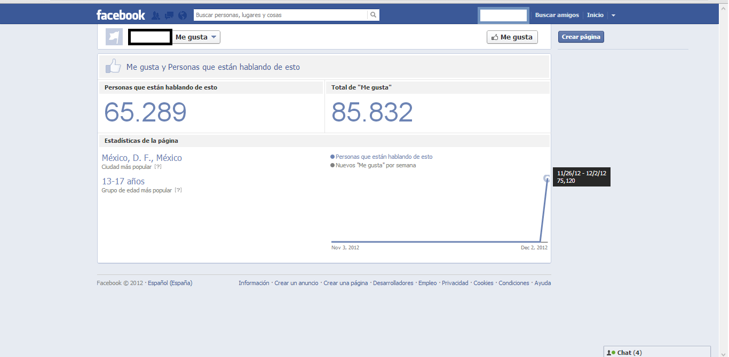
Task: Open Crear una página footer link
Action: [346, 283]
